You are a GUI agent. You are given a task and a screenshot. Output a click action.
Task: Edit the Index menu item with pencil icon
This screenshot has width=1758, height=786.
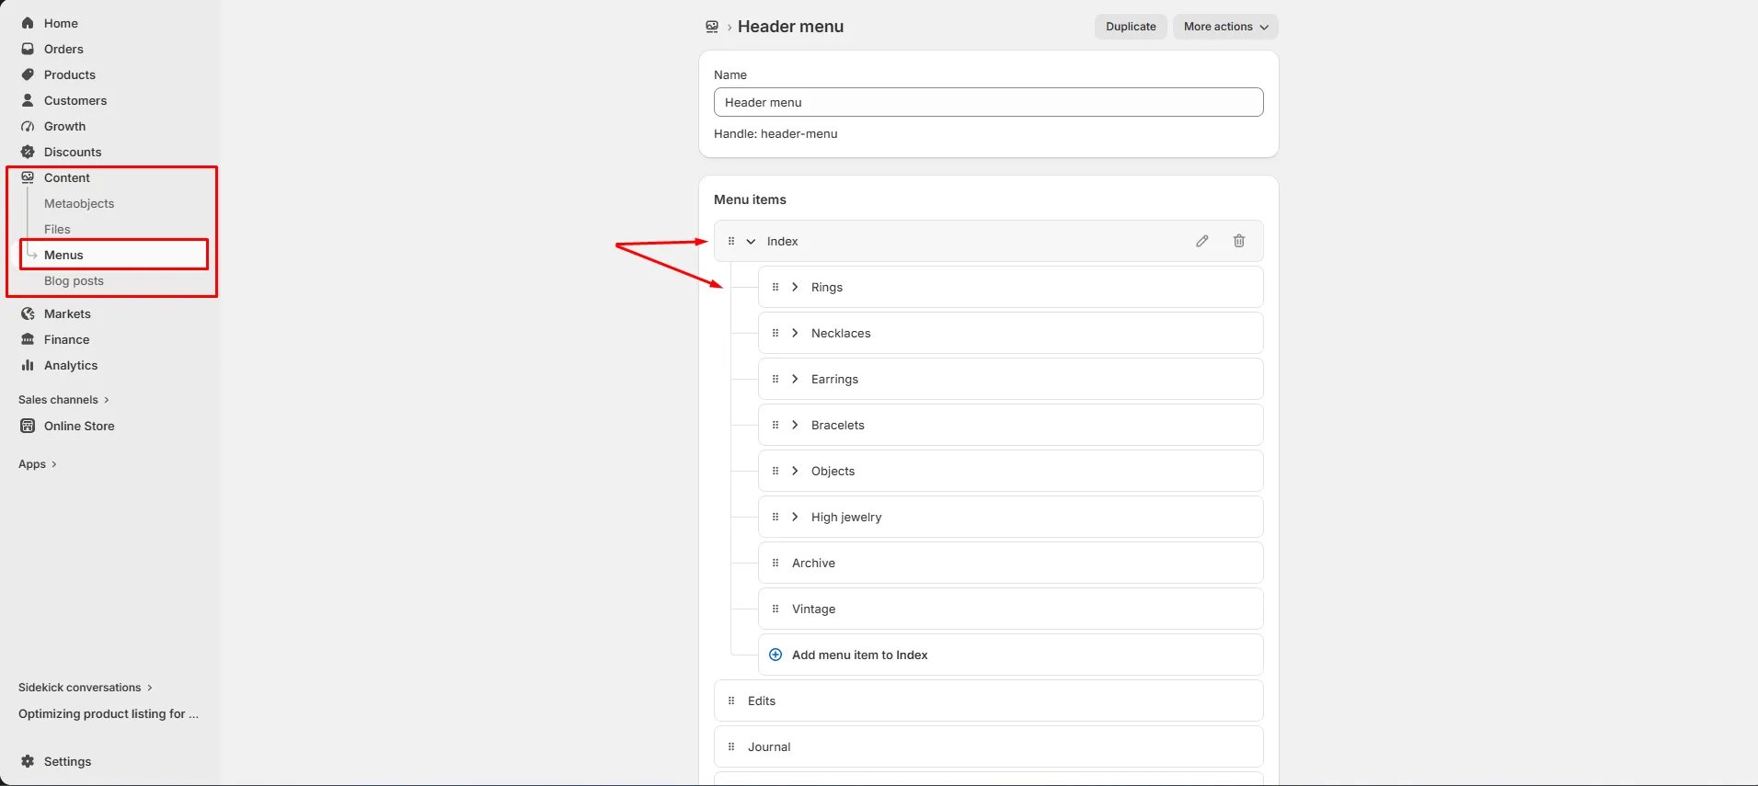(x=1202, y=241)
